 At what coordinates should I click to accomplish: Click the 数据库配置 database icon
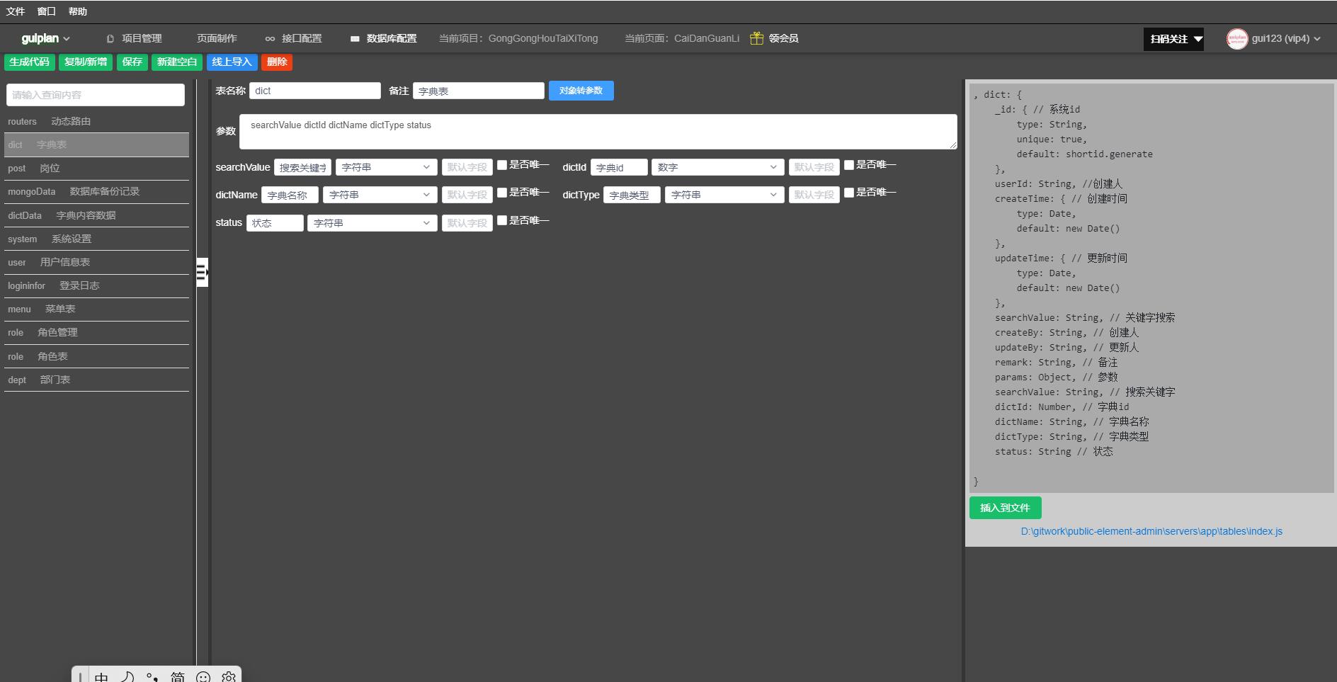(355, 39)
